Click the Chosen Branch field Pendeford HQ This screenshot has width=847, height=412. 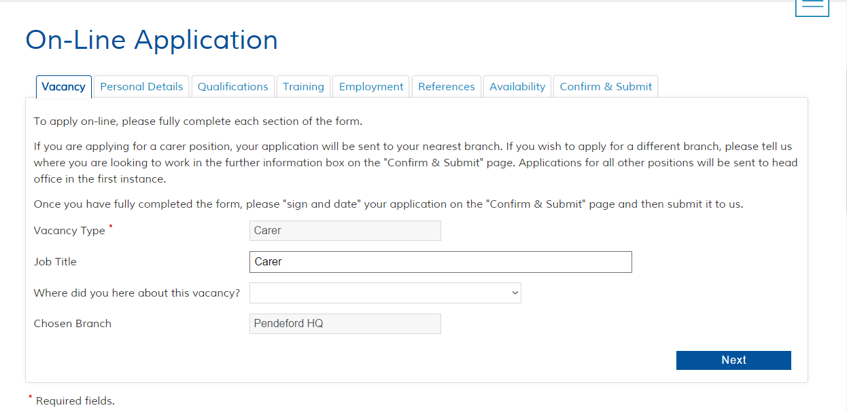pyautogui.click(x=345, y=324)
